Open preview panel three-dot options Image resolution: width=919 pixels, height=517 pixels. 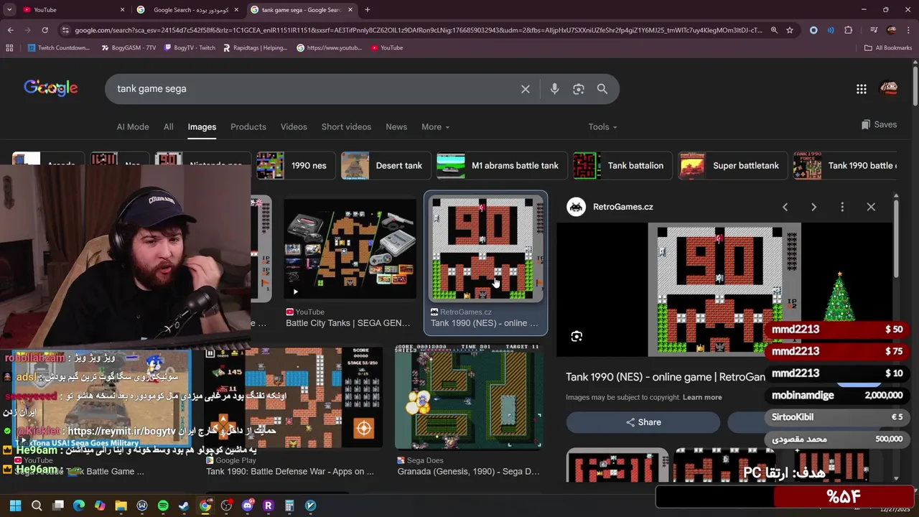[842, 207]
